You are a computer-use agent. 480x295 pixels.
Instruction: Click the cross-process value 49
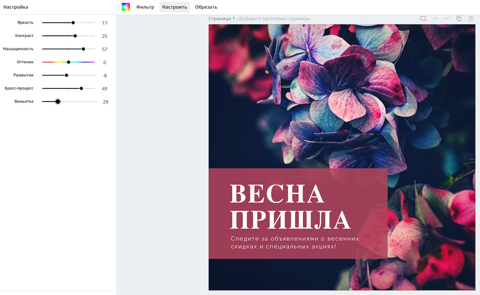(105, 89)
